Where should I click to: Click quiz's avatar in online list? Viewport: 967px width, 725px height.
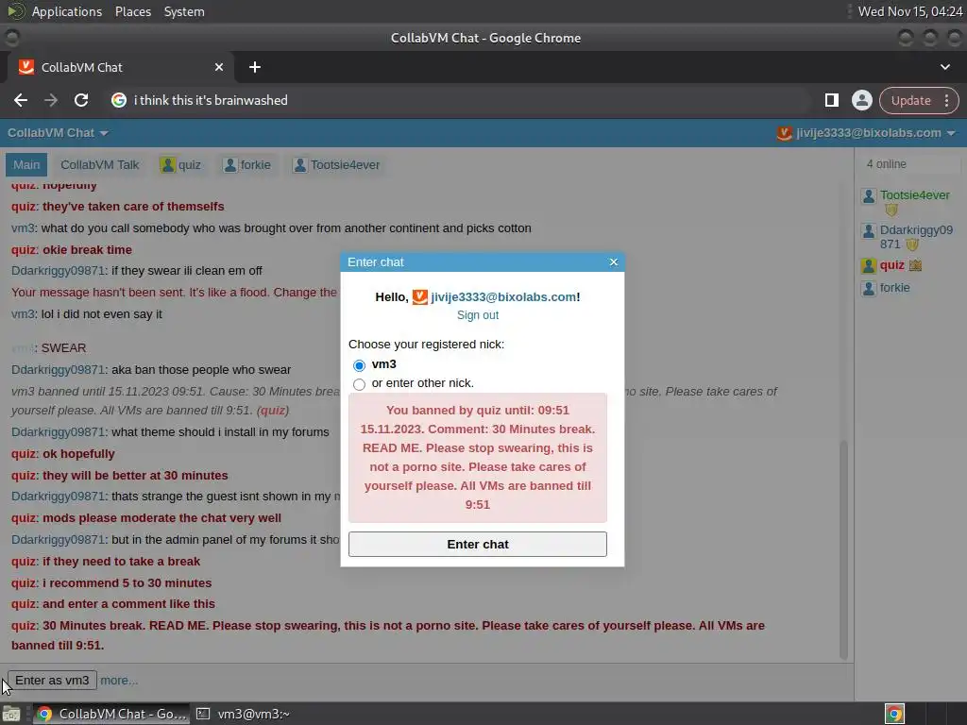(869, 265)
